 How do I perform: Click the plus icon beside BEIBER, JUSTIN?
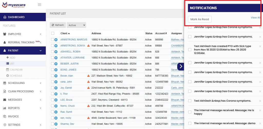point(56,64)
